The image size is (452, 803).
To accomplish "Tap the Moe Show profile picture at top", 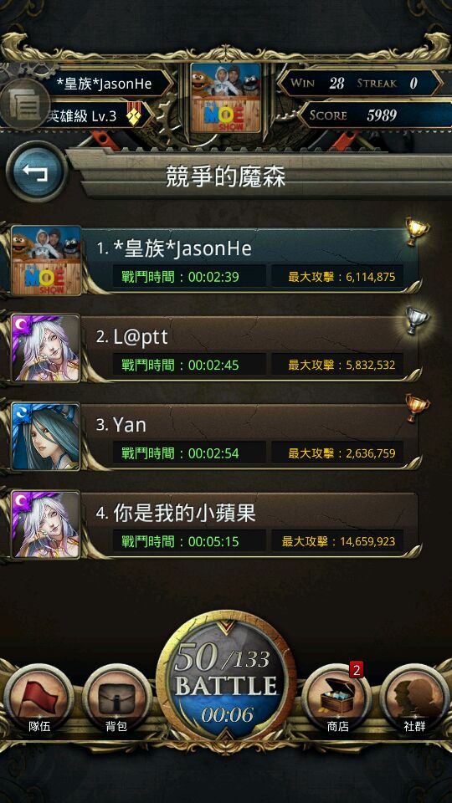I will click(225, 98).
